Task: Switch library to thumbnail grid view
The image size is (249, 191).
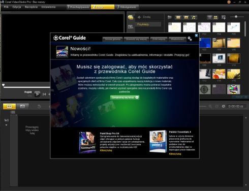Action: [x=215, y=17]
